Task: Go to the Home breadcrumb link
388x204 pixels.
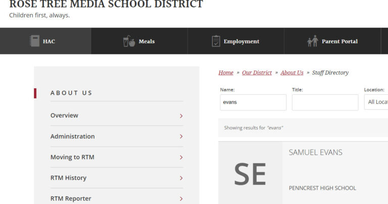Action: pos(226,73)
